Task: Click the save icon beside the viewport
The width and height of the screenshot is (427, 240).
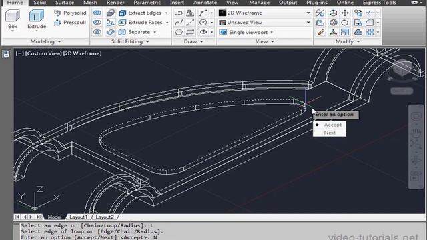Action: click(x=6, y=54)
